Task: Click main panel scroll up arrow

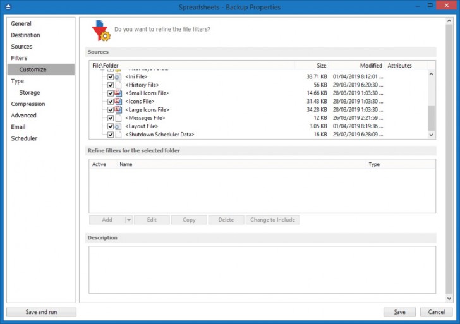Action: tap(449, 21)
